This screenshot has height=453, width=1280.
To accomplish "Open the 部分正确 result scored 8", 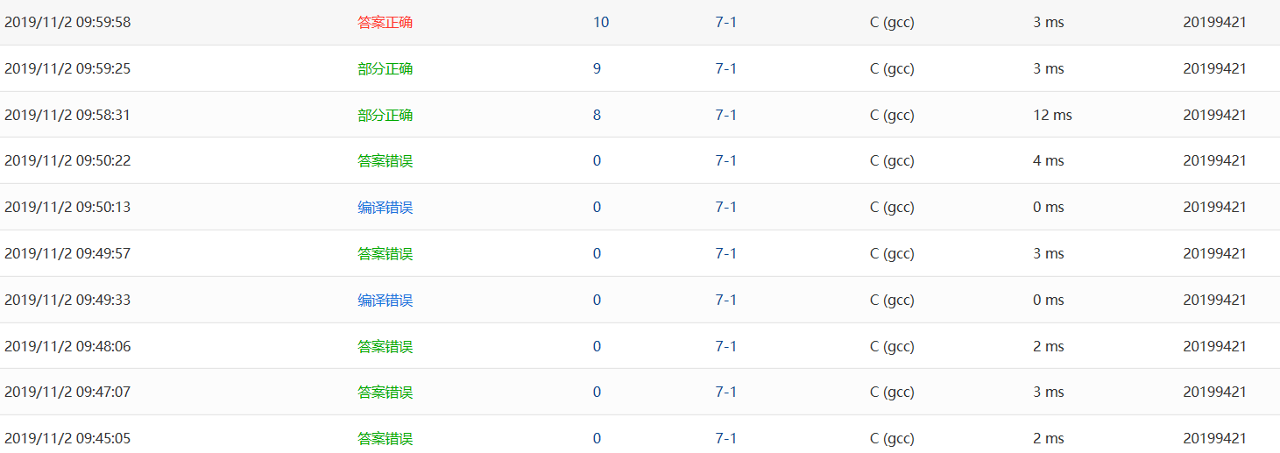I will tap(385, 115).
